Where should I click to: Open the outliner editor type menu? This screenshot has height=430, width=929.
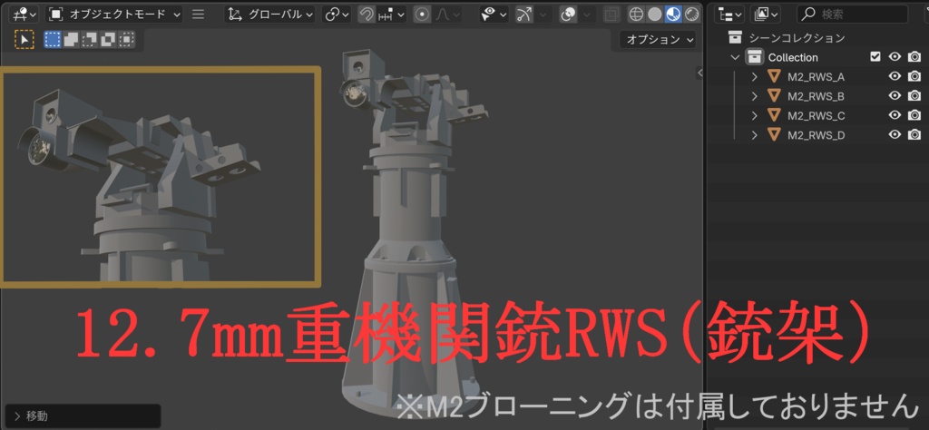[729, 15]
